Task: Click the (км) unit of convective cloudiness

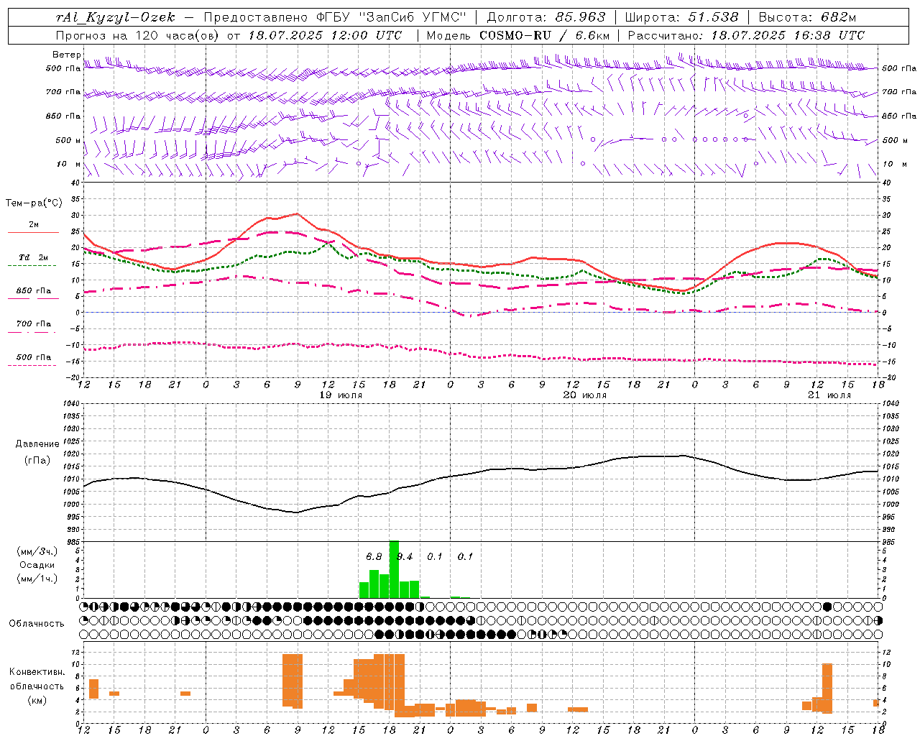Action: click(37, 700)
